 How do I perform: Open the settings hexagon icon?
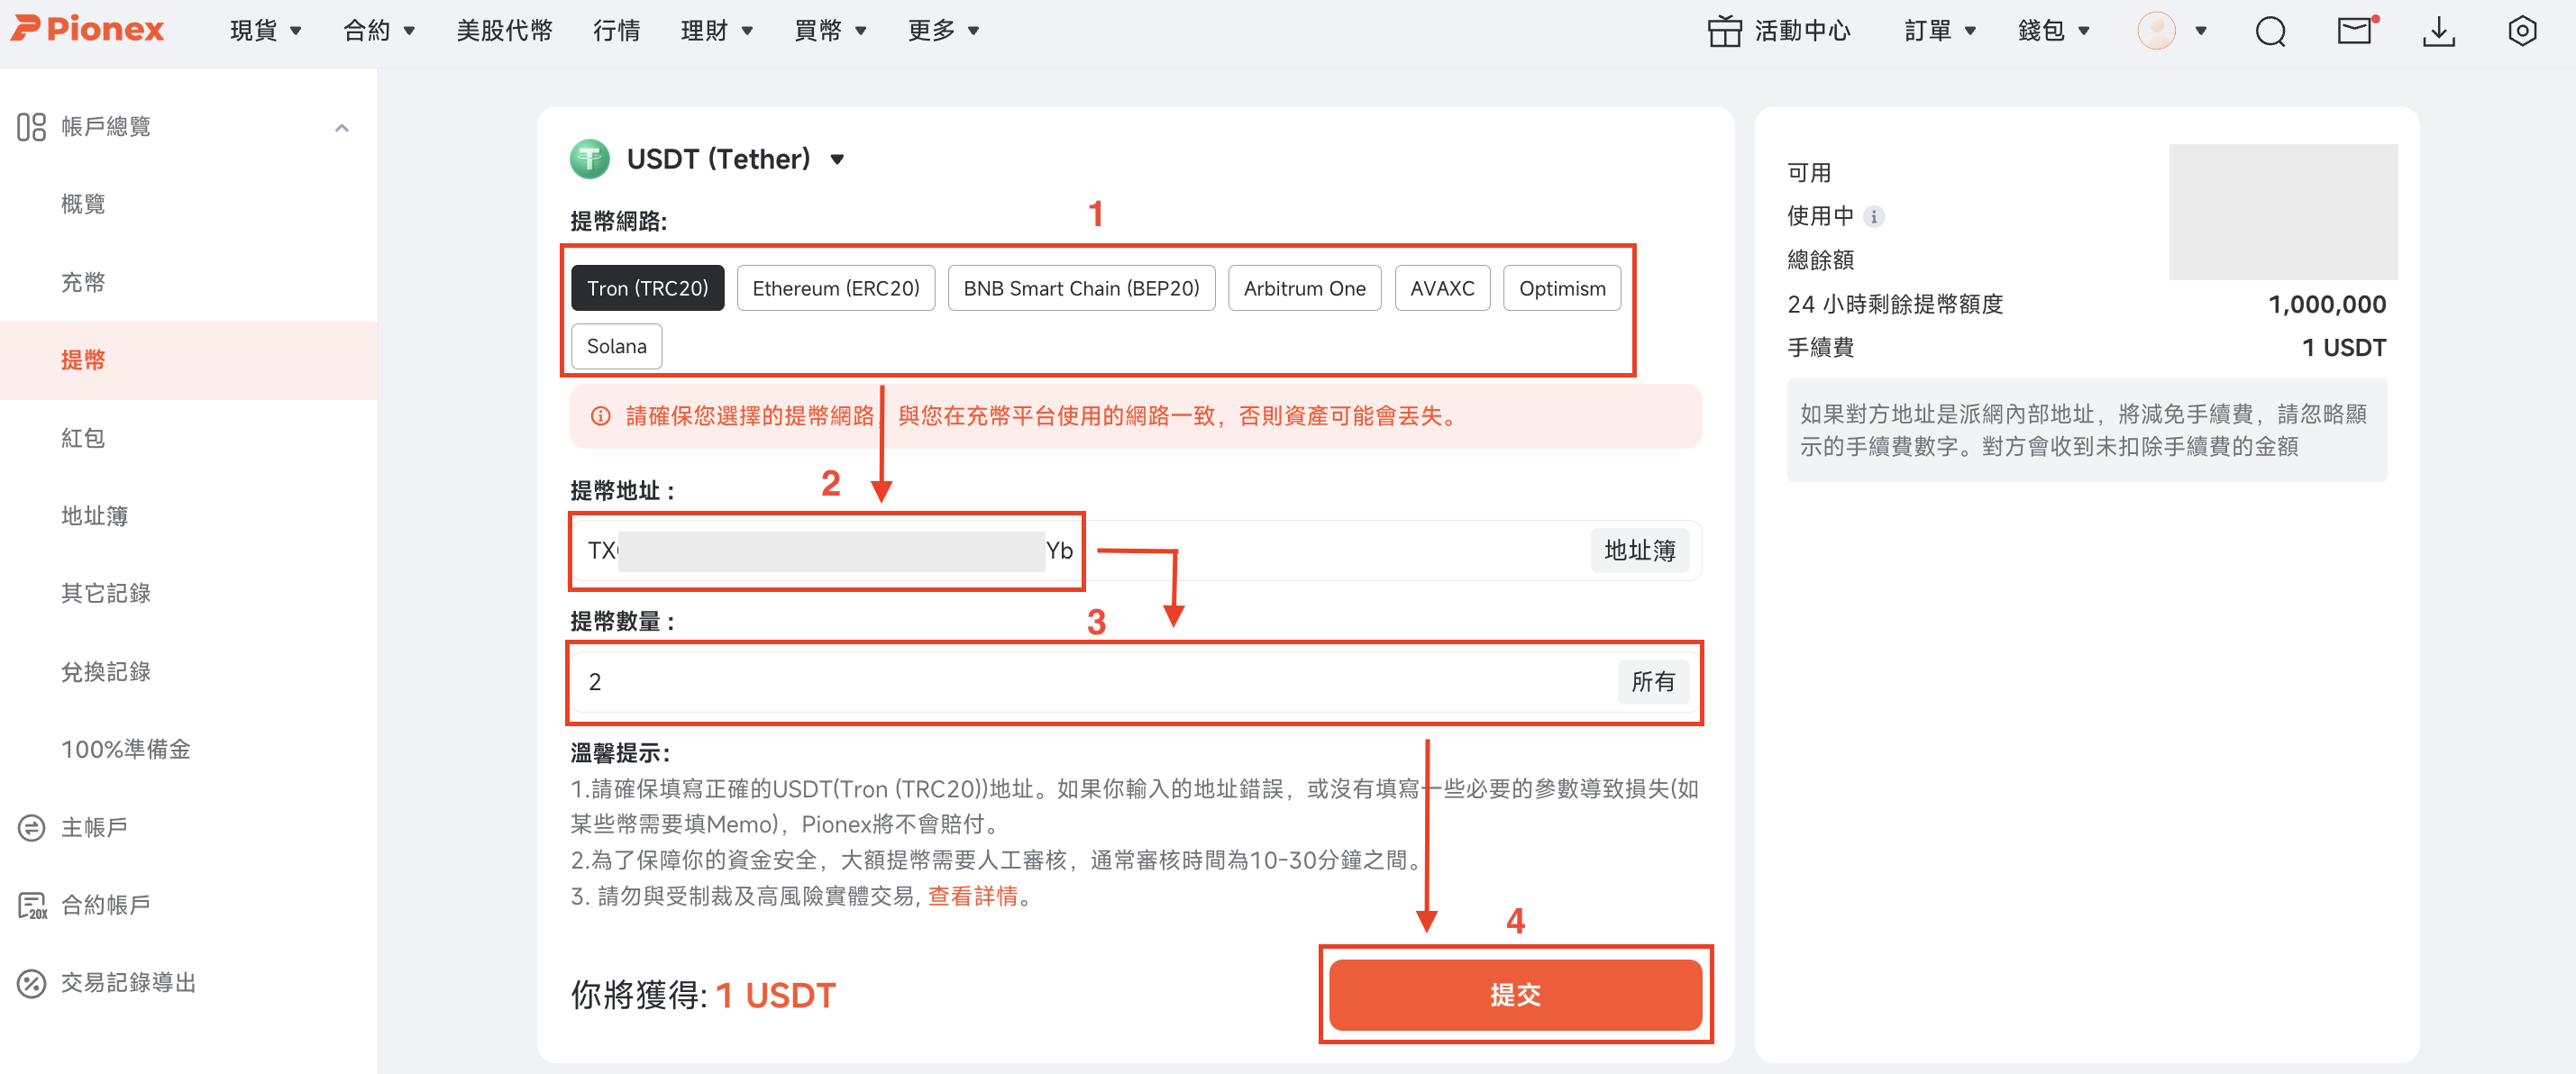(x=2522, y=31)
